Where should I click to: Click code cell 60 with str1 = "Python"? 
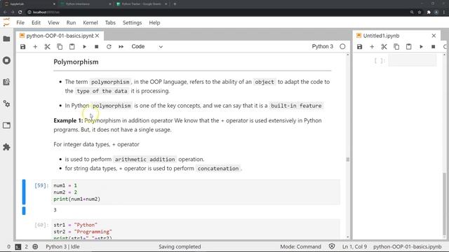[x=196, y=229]
